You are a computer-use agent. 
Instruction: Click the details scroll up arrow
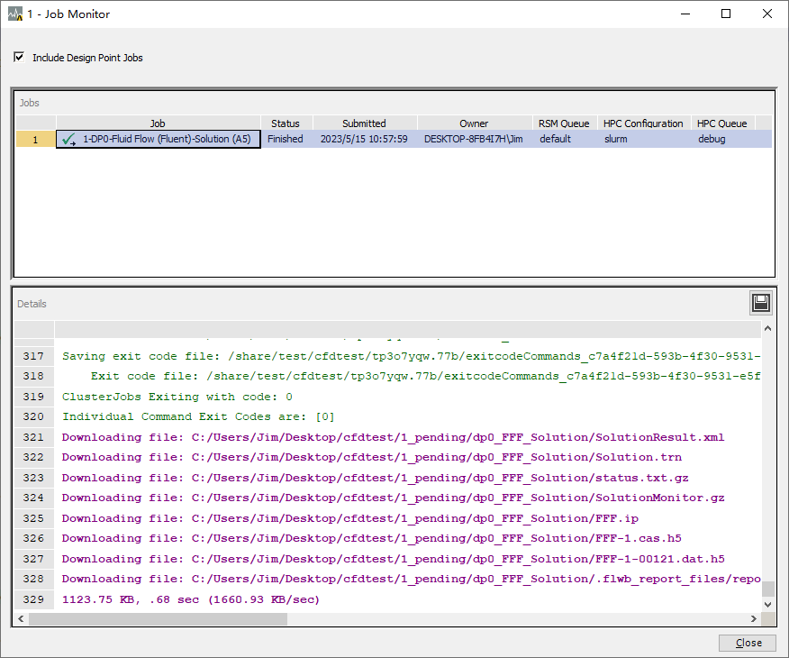(768, 328)
